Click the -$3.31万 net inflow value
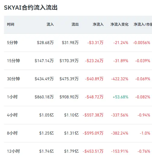The image size is (152, 156). click(x=95, y=43)
